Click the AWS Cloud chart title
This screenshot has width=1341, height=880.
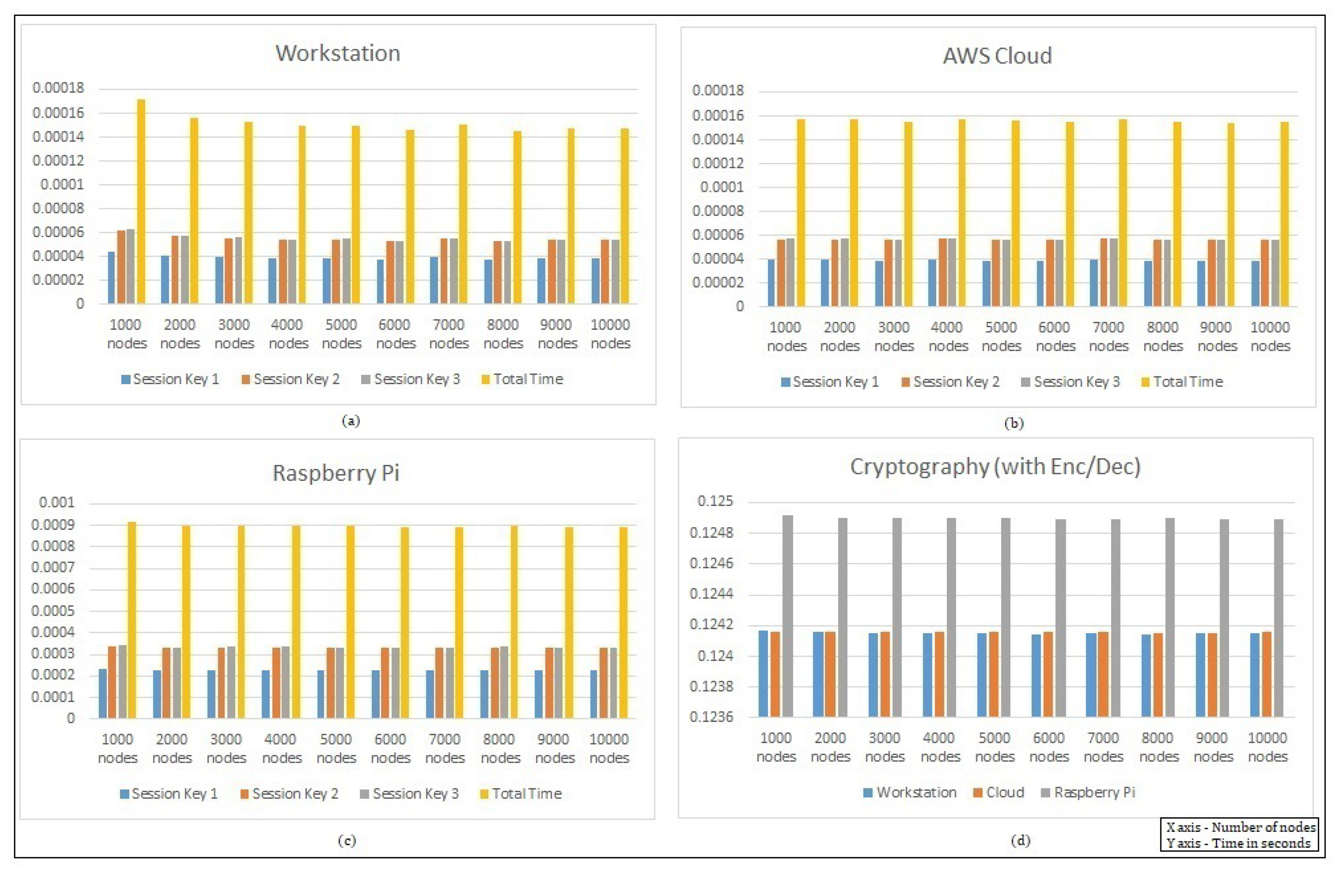click(x=997, y=56)
